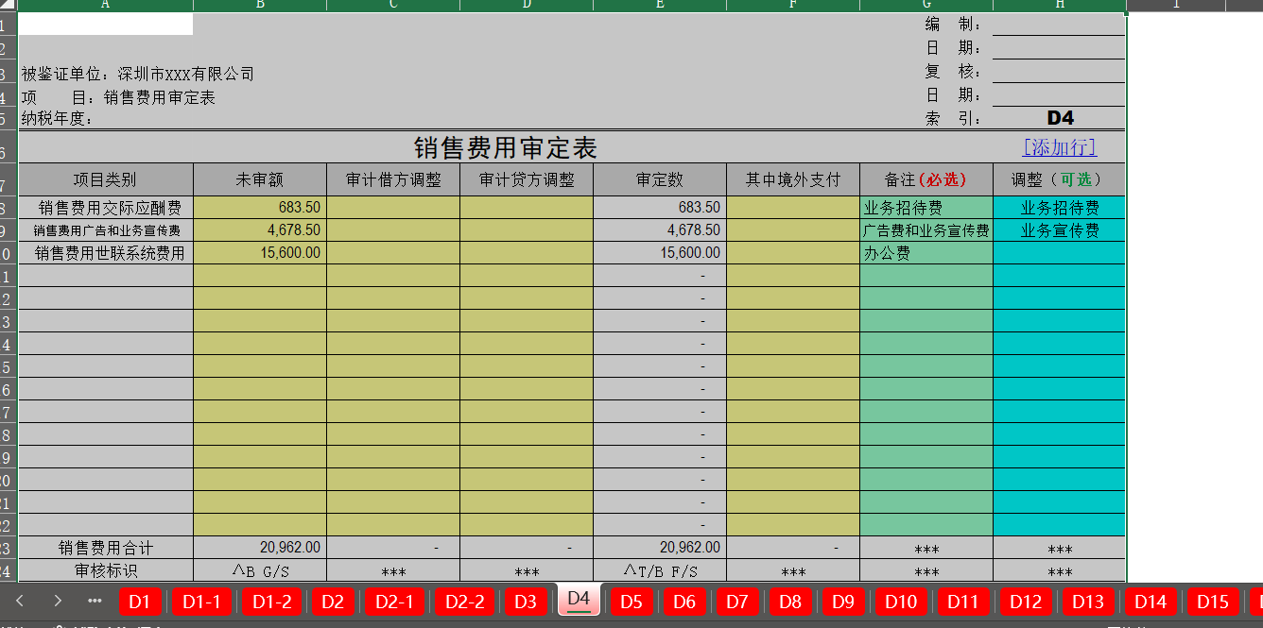Click 业务招待费 in the 调整 column
Viewport: 1263px width, 628px height.
pos(1060,208)
